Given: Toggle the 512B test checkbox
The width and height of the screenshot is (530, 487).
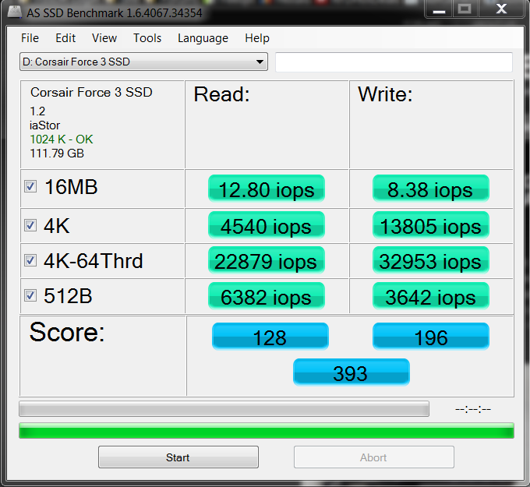Looking at the screenshot, I should click(x=30, y=295).
